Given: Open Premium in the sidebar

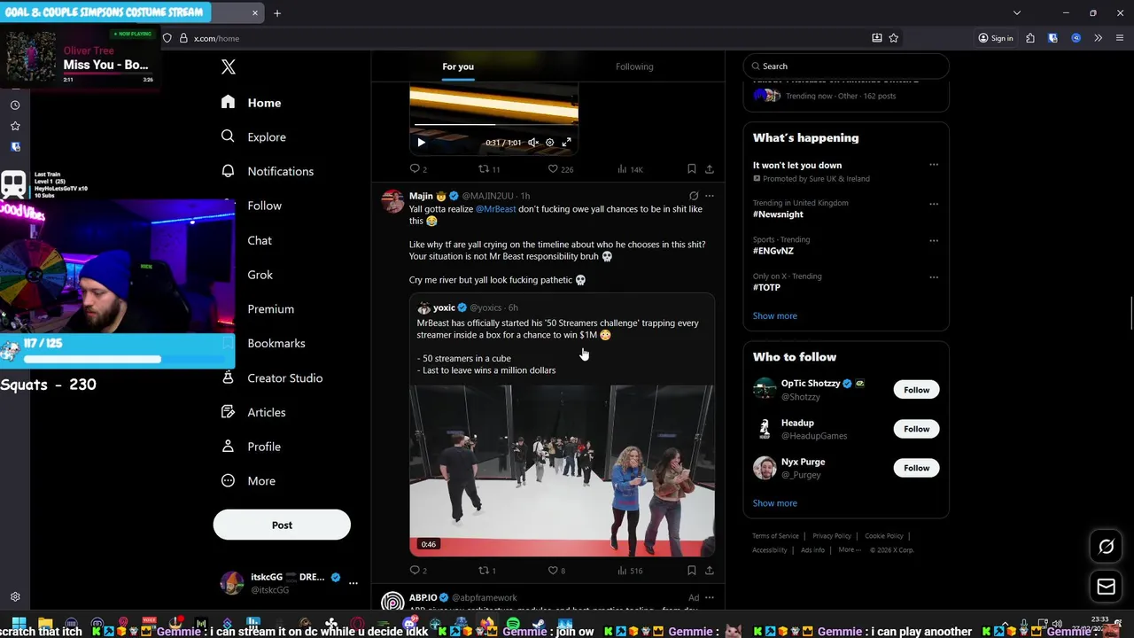Looking at the screenshot, I should click(x=258, y=309).
